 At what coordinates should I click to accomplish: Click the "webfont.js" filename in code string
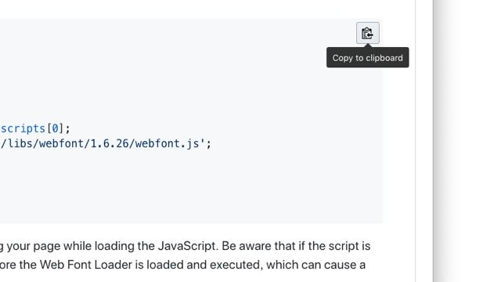click(x=167, y=143)
